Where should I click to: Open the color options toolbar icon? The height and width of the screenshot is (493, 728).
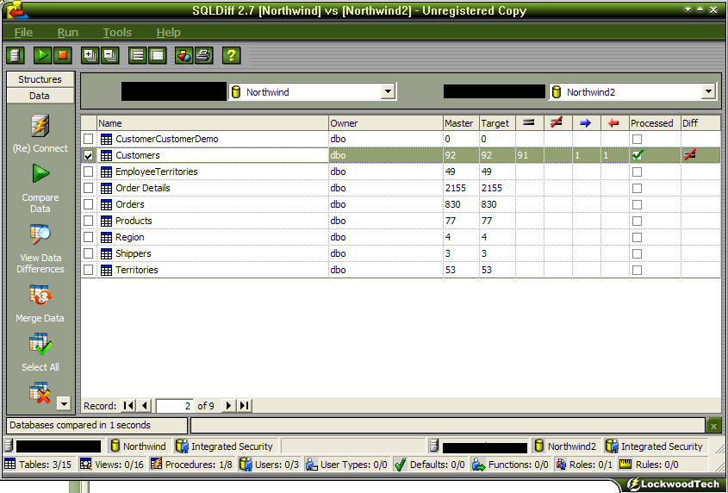pyautogui.click(x=184, y=55)
